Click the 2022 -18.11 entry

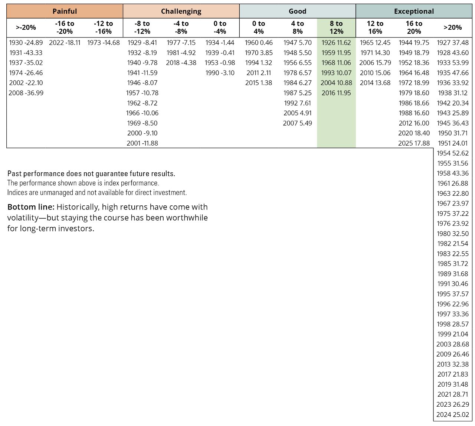click(65, 43)
